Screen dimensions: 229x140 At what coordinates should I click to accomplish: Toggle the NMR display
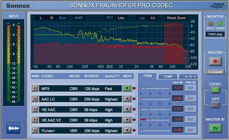click(79, 18)
